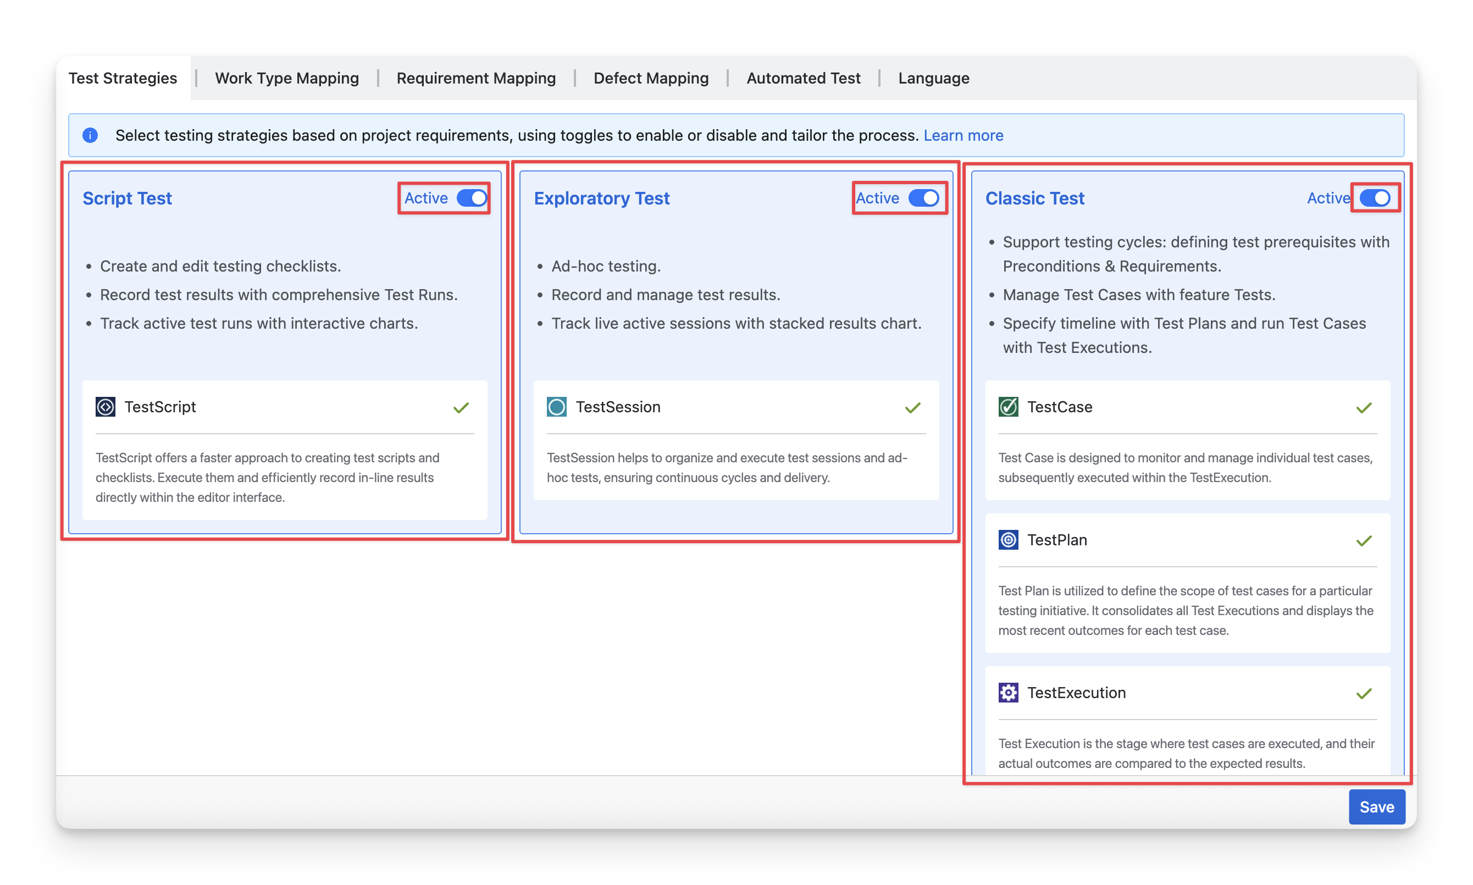
Task: Open the Language tab
Action: [x=933, y=78]
